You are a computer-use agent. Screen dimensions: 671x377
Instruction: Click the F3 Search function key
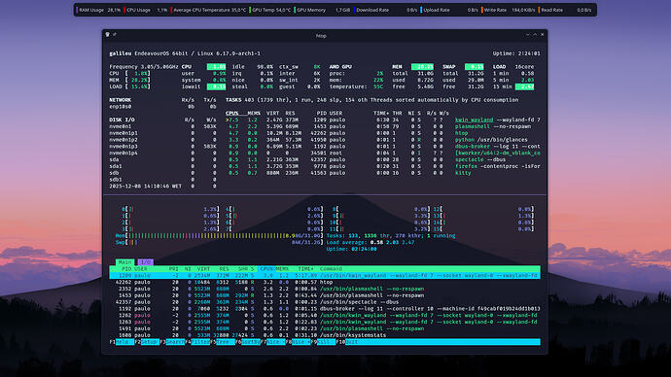coord(172,342)
